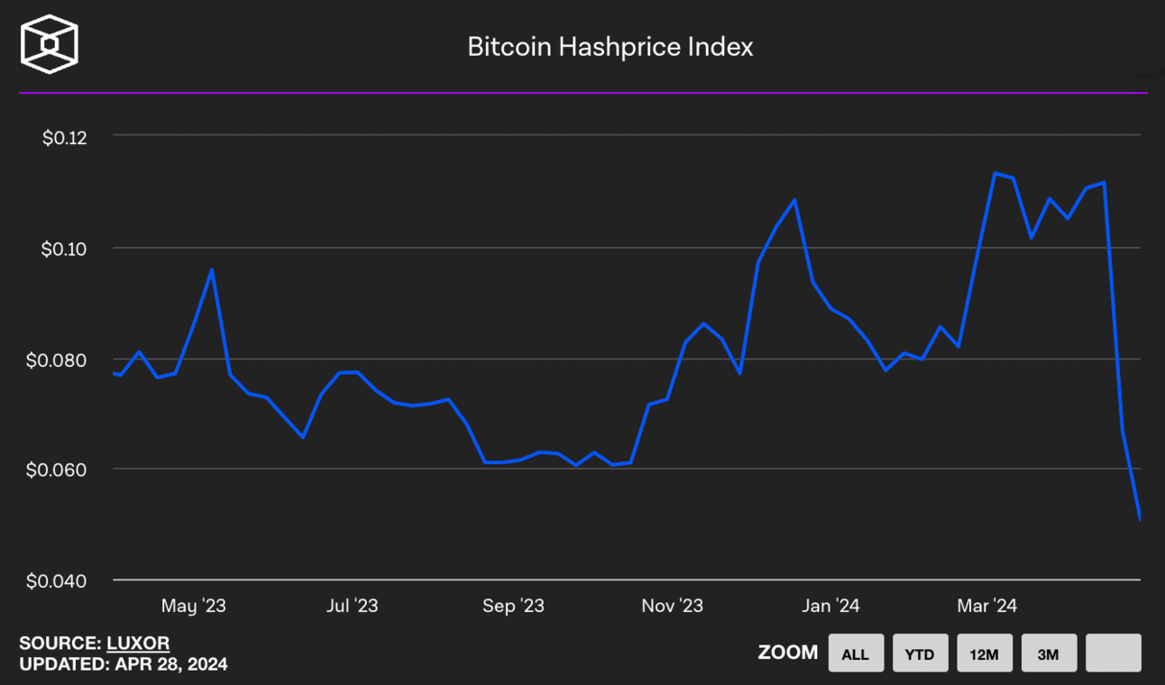Click the UPDATED: APR 28, 2024 text
This screenshot has width=1165, height=685.
point(124,663)
